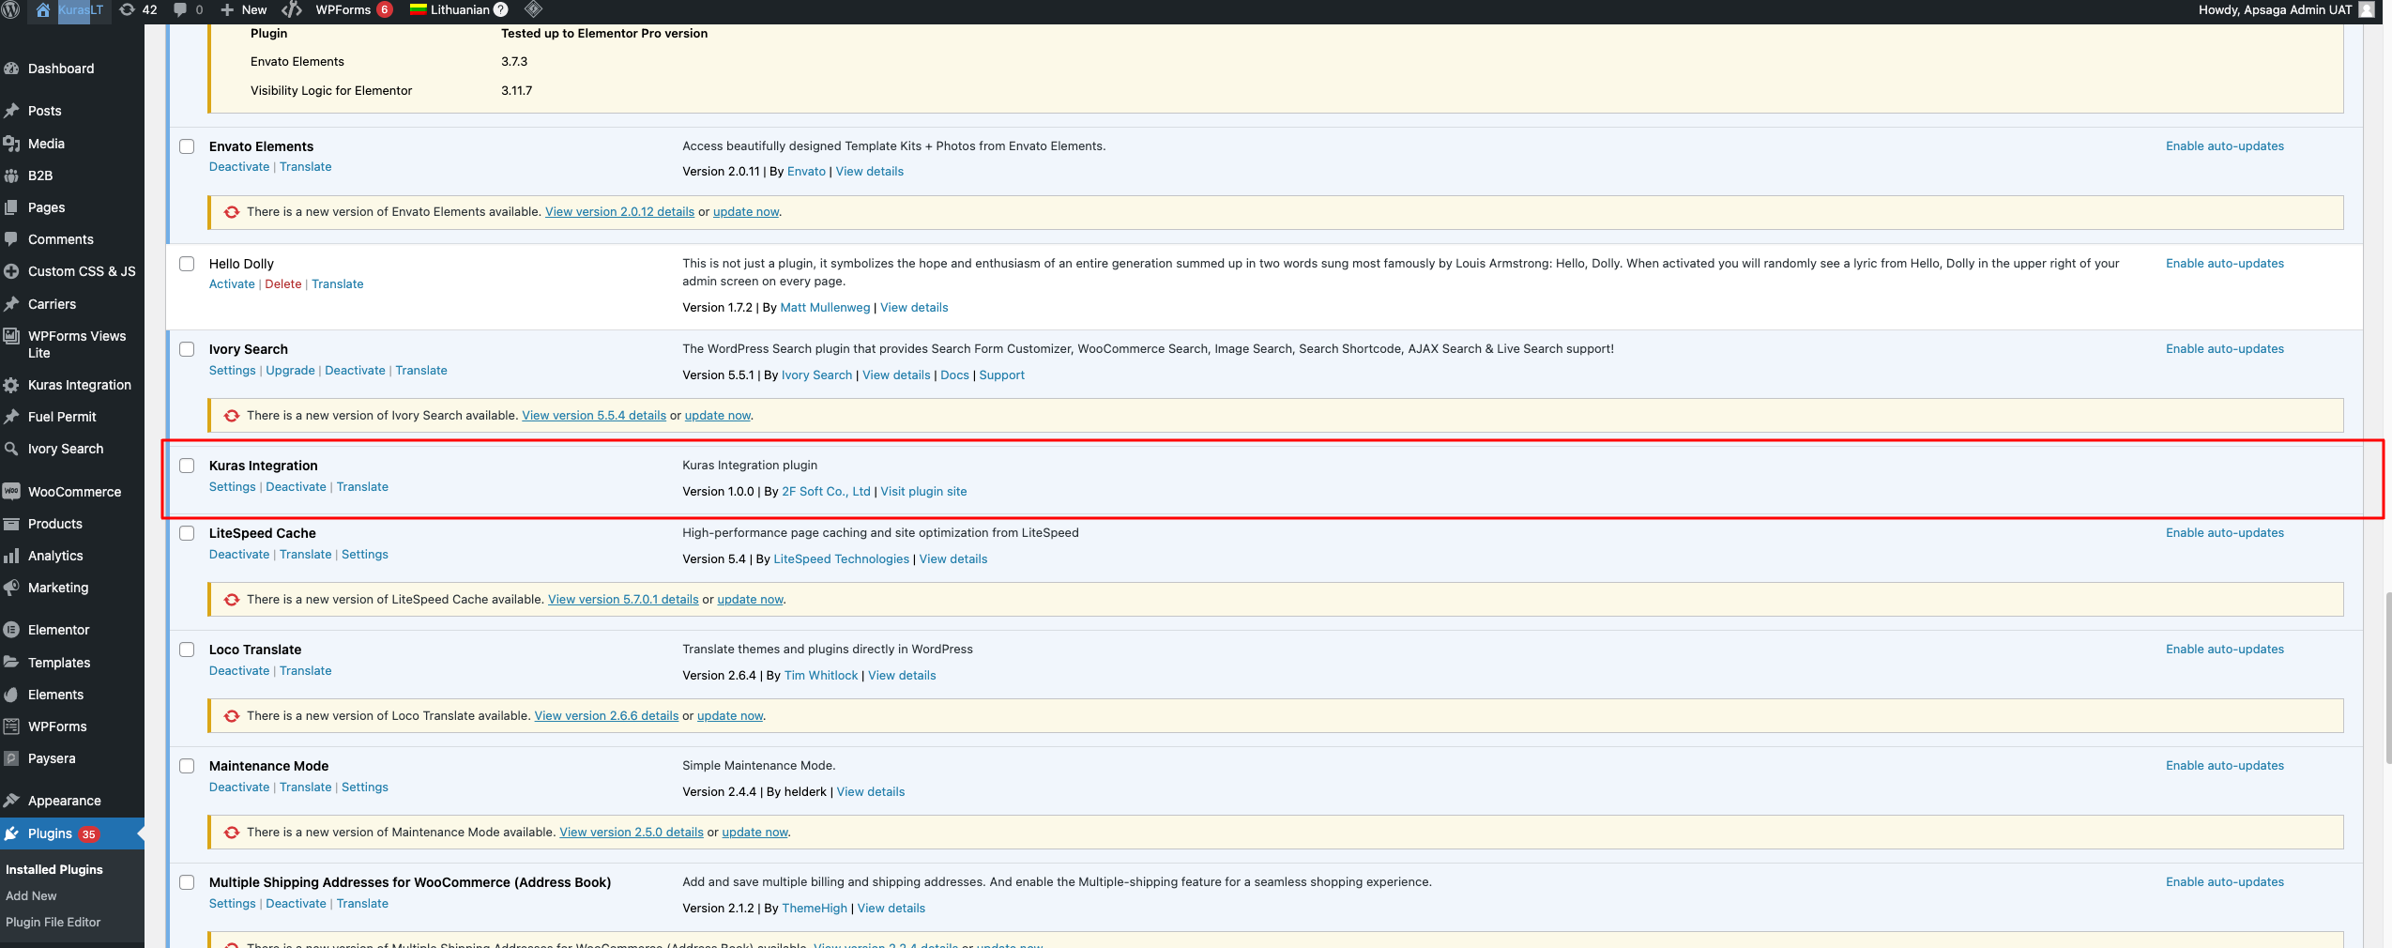Screen dimensions: 2392x948
Task: Enable auto-updates for Loco Translate
Action: click(x=2224, y=649)
